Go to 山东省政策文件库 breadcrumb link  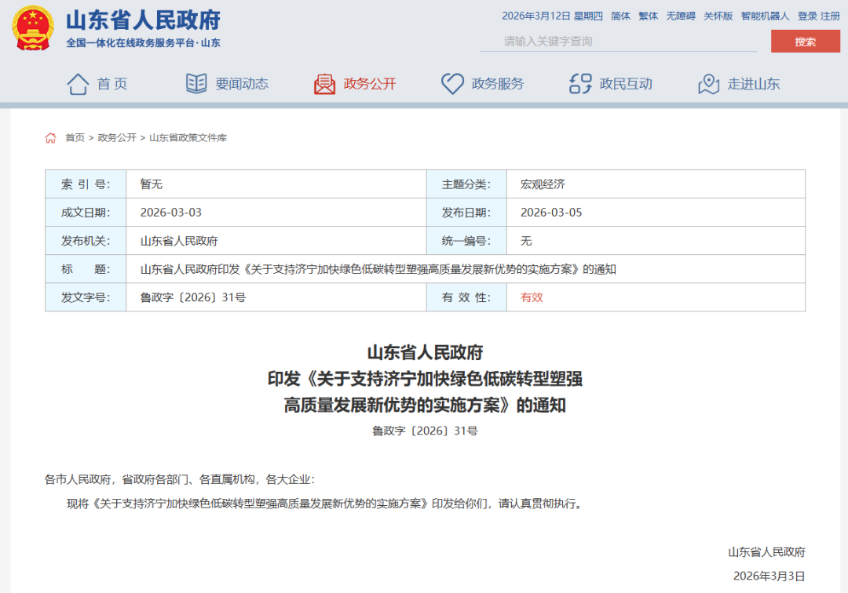tap(188, 138)
